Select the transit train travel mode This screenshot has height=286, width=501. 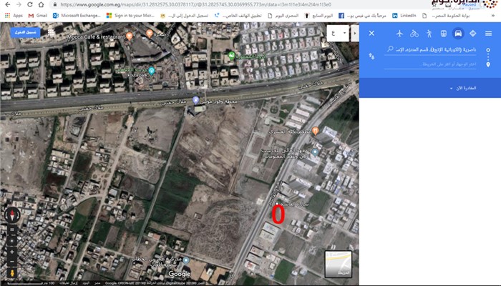pyautogui.click(x=444, y=33)
